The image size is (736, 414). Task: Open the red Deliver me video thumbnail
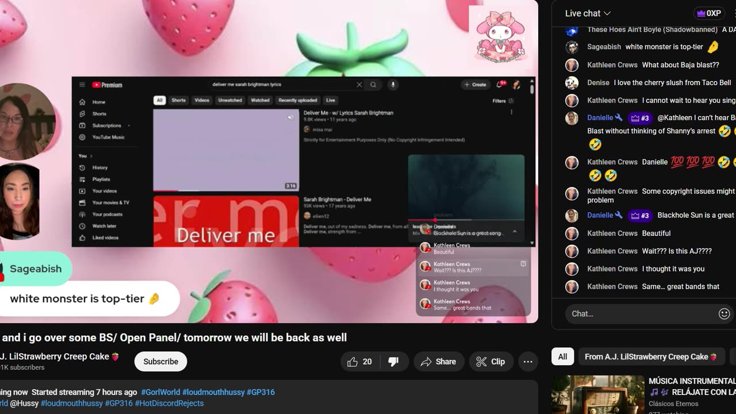226,221
